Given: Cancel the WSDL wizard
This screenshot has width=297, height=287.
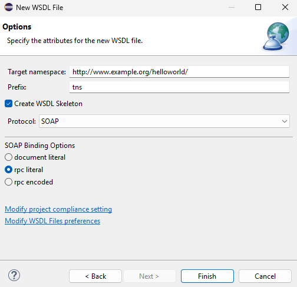Looking at the screenshot, I should tap(265, 276).
